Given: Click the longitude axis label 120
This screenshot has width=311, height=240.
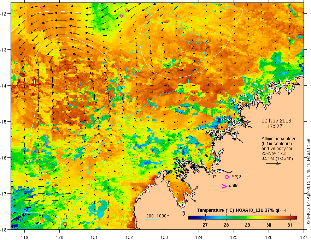Looking at the screenshot, I should click(x=59, y=237).
